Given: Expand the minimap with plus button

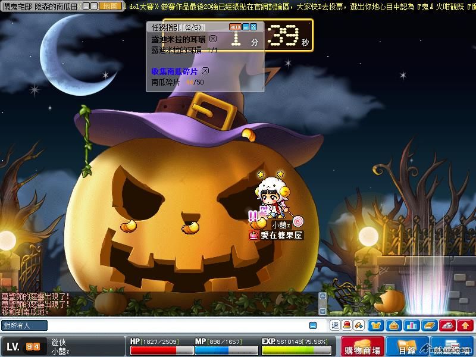Looking at the screenshot, I should [94, 5].
